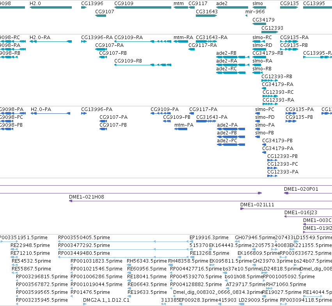Click the DME1-020P01 BAC clone label
The width and height of the screenshot is (332, 306).
(x=301, y=189)
